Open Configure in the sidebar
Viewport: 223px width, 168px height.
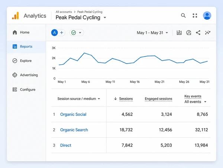(x=28, y=90)
